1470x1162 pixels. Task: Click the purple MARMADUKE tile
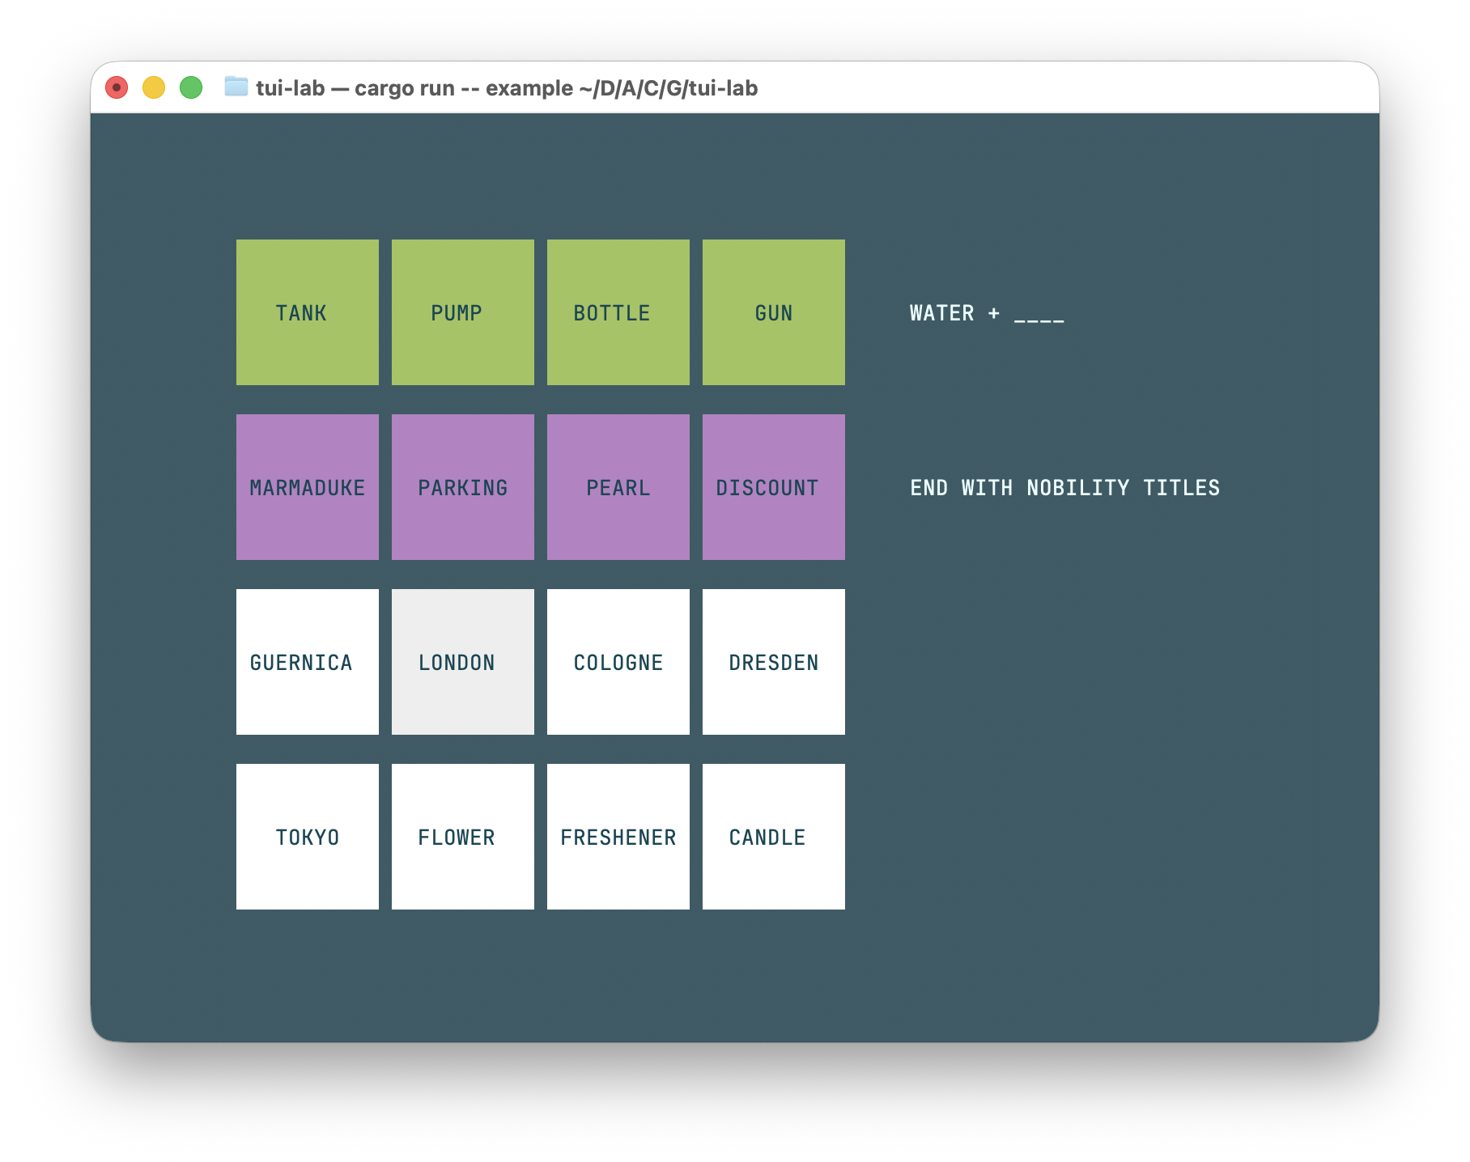(x=307, y=487)
